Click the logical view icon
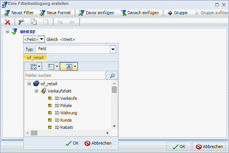 pyautogui.click(x=33, y=67)
